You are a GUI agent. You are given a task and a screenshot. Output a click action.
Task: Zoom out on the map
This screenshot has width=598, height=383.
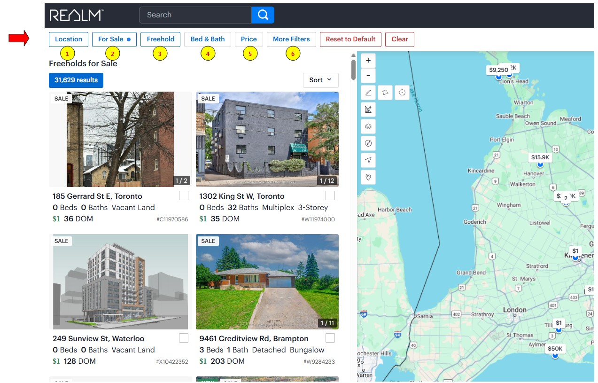pos(368,76)
